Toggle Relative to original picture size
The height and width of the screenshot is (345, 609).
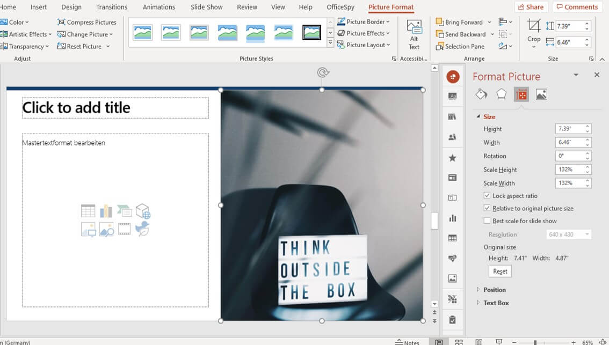click(x=487, y=208)
